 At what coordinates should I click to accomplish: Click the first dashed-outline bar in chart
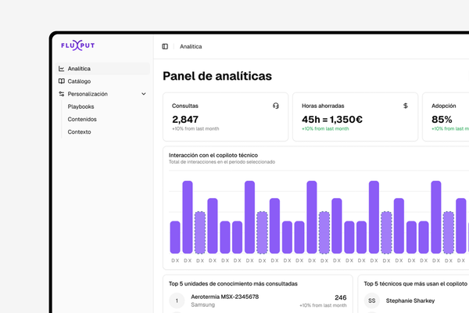point(200,232)
